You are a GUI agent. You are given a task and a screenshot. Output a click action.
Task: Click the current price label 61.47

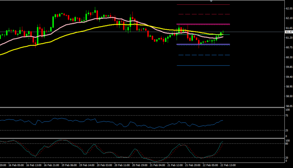point(289,32)
